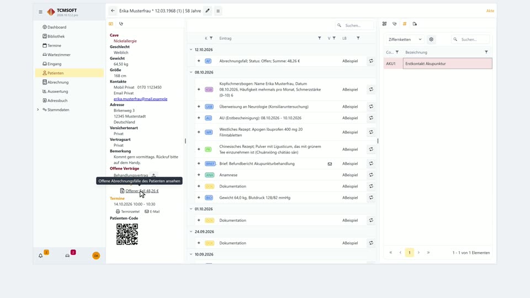Image resolution: width=530 pixels, height=298 pixels.
Task: Edit patient data with the pencil icon
Action: point(208,11)
